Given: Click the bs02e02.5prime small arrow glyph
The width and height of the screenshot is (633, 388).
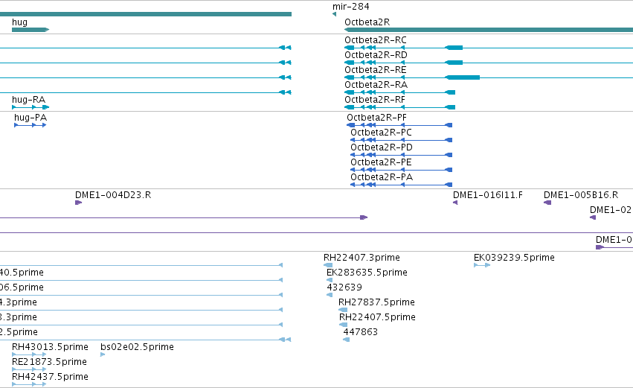Looking at the screenshot, I should (103, 354).
